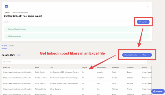Screen dimensions: 165x95
Task: Launch the phantom with the Launch button
Action: click(x=143, y=22)
